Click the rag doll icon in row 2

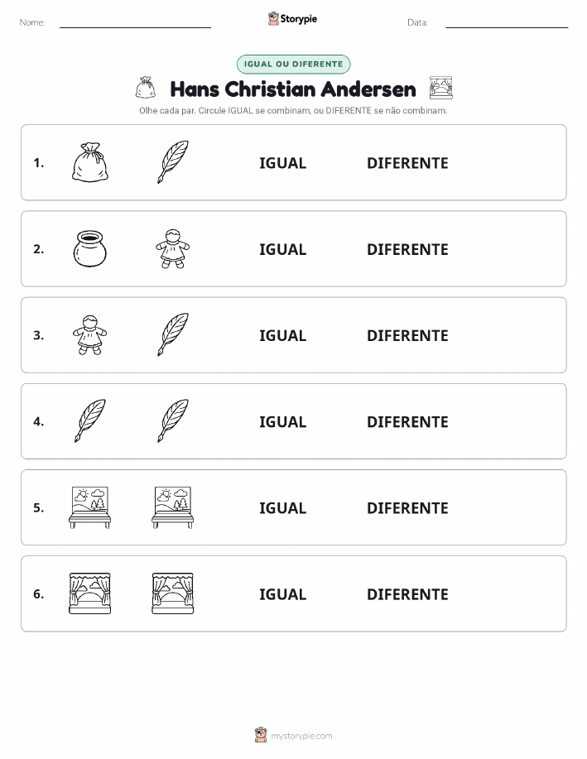(x=173, y=248)
